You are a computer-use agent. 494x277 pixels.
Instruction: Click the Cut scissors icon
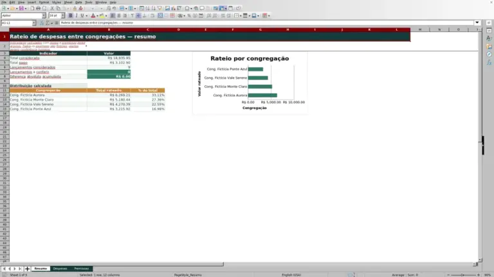pos(52,8)
